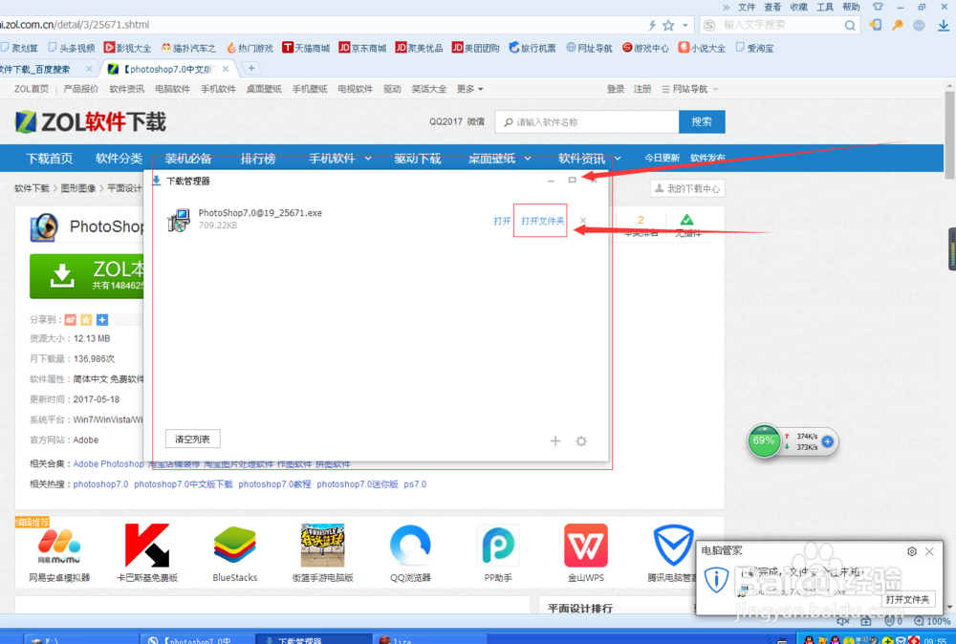Click 打开文件夹 button in 电脑管家 popup
This screenshot has height=644, width=956.
tap(908, 599)
